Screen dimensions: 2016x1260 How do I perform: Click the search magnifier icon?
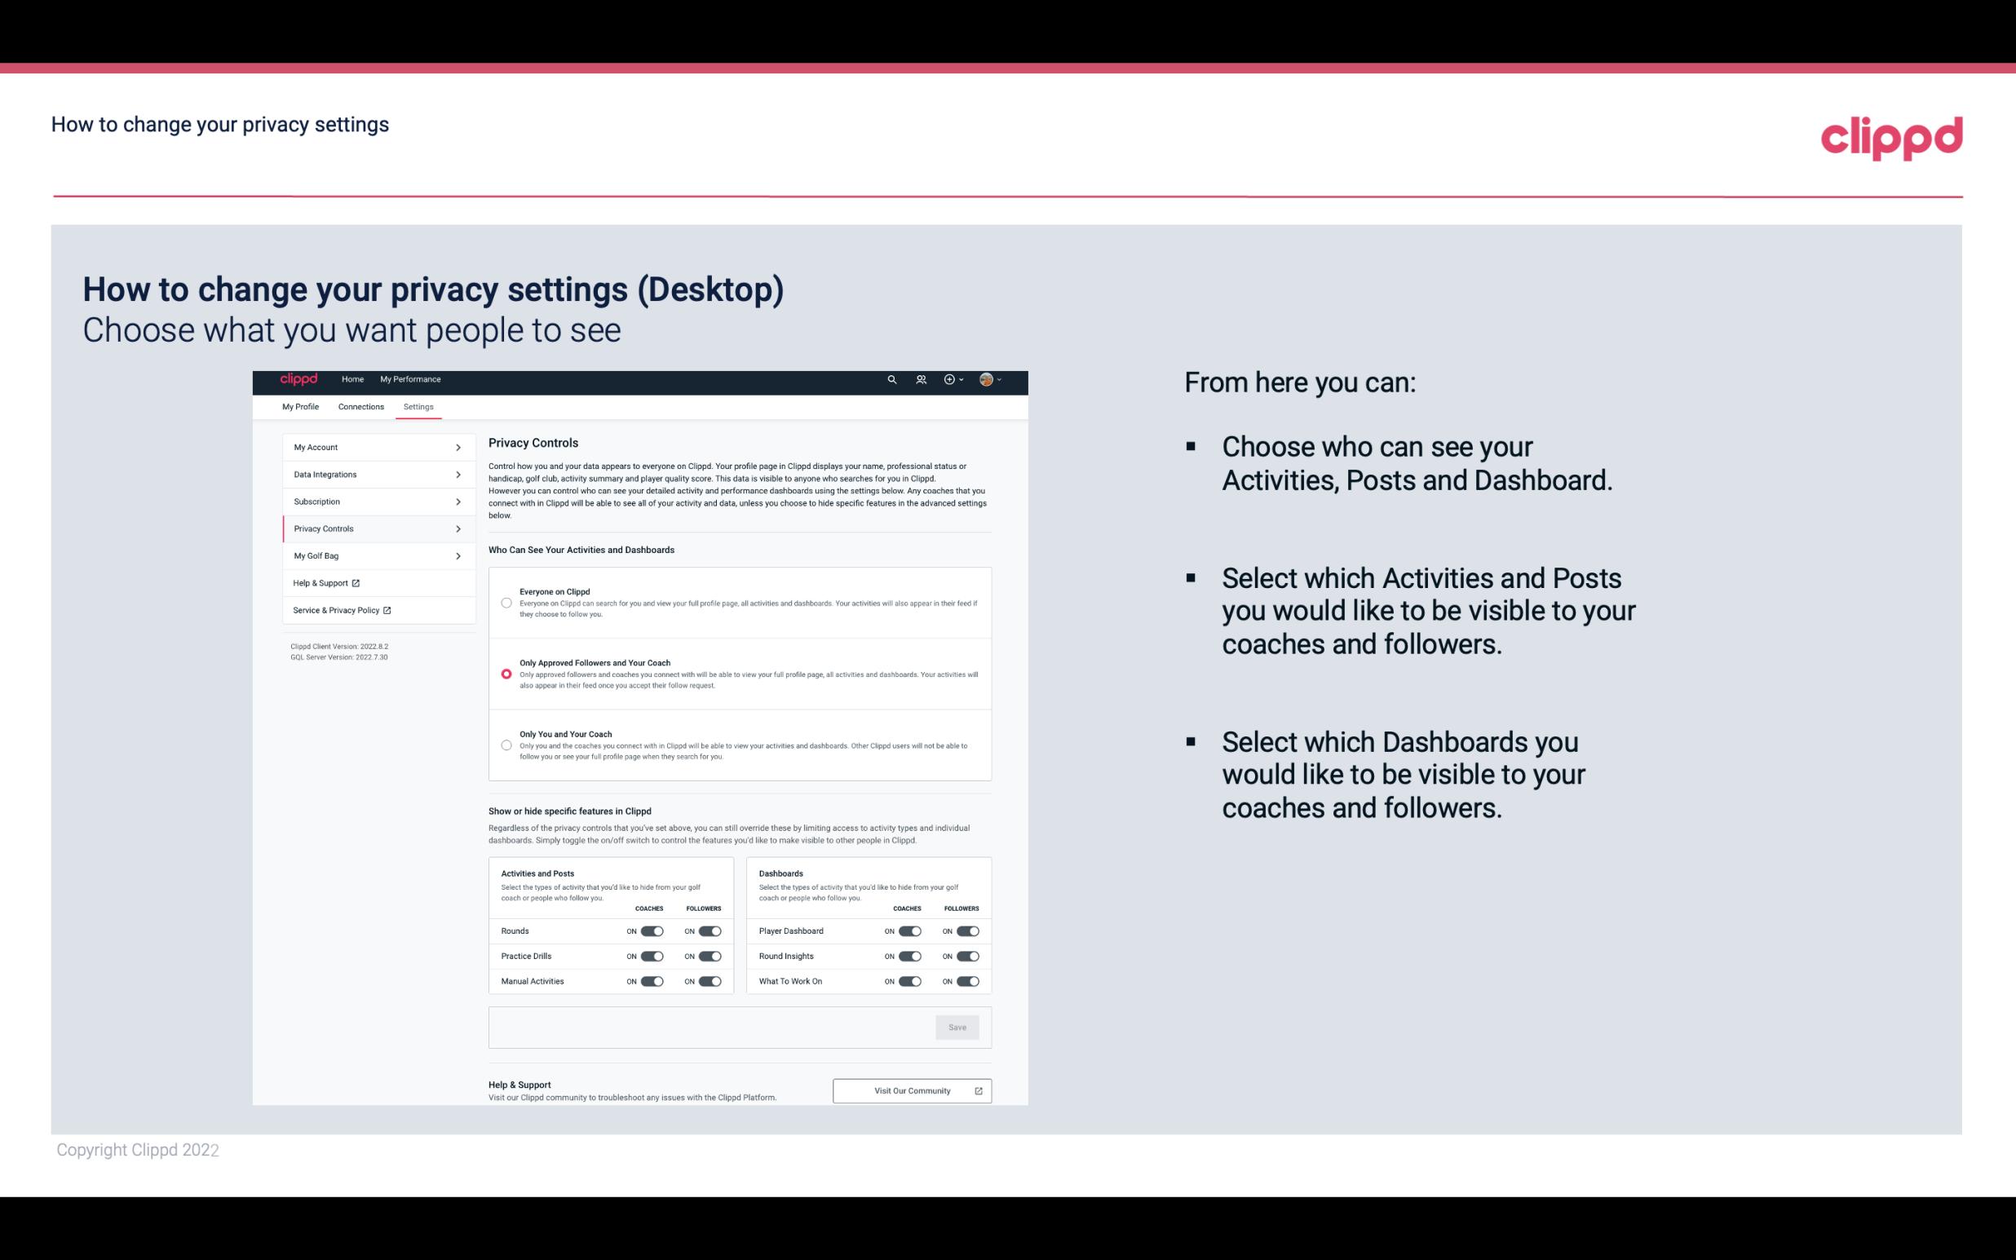pyautogui.click(x=891, y=379)
